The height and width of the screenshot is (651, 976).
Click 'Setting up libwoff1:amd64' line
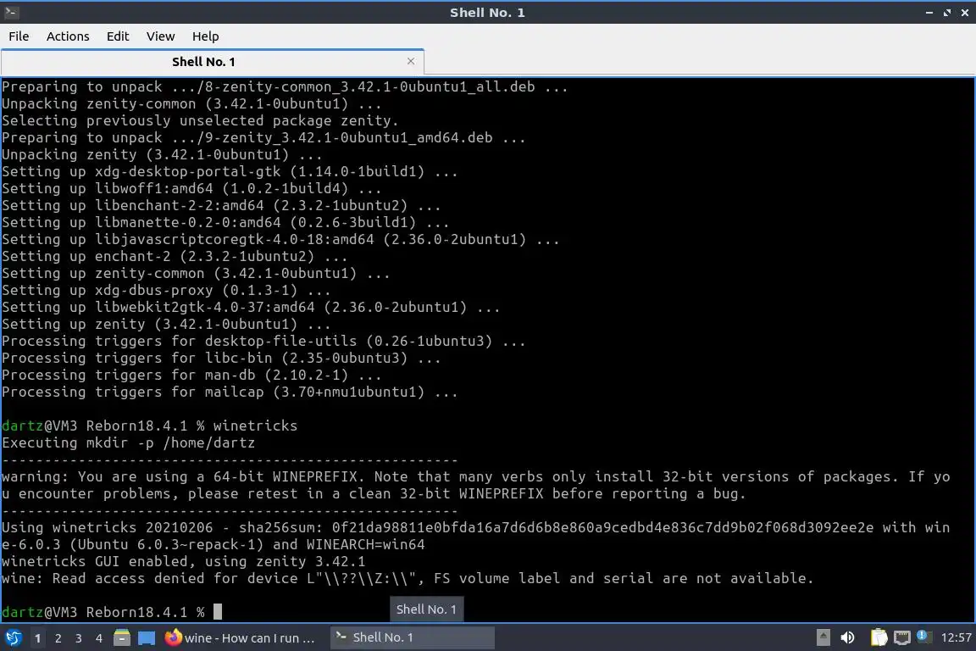pyautogui.click(x=191, y=189)
